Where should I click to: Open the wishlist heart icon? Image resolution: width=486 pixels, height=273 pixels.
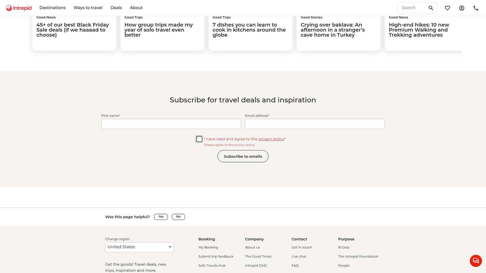pos(448,8)
